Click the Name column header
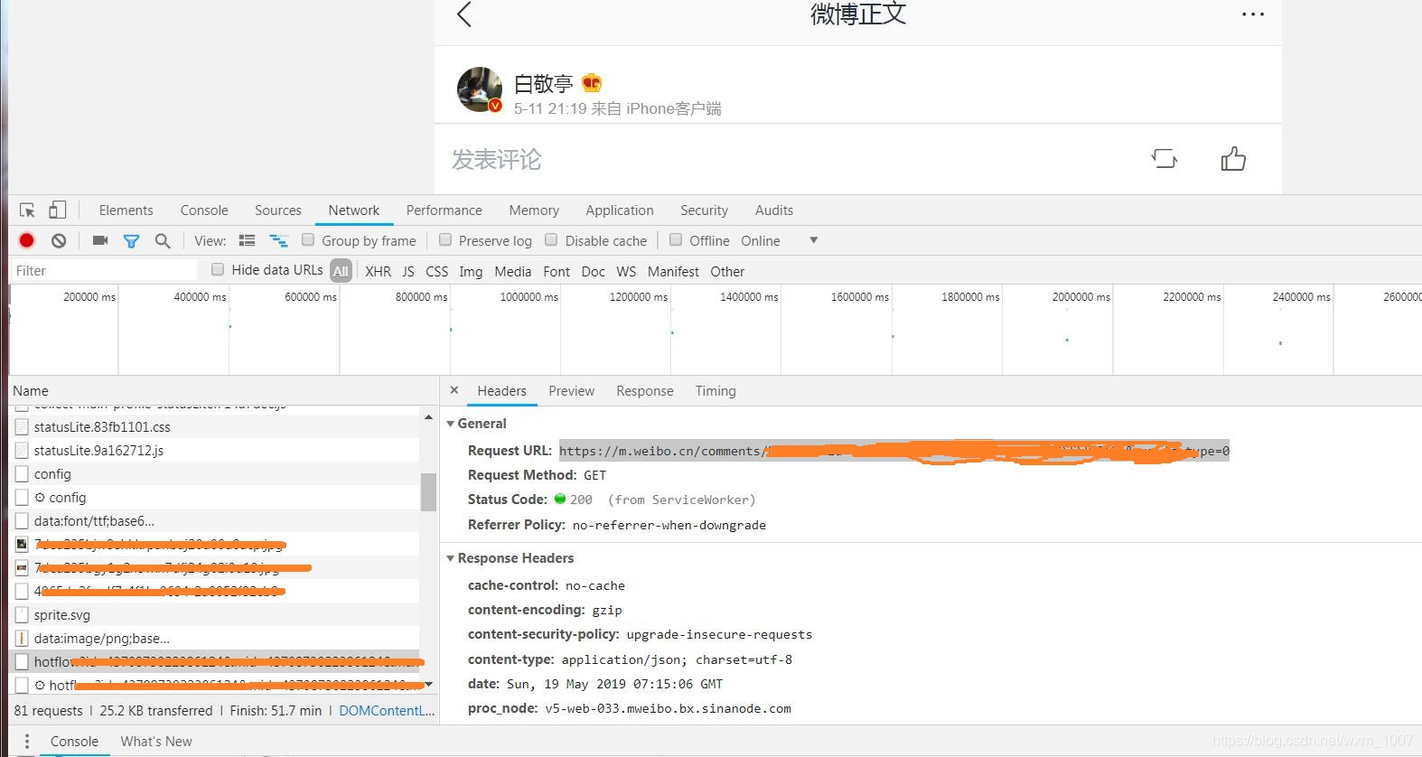The image size is (1422, 757). pyautogui.click(x=224, y=391)
